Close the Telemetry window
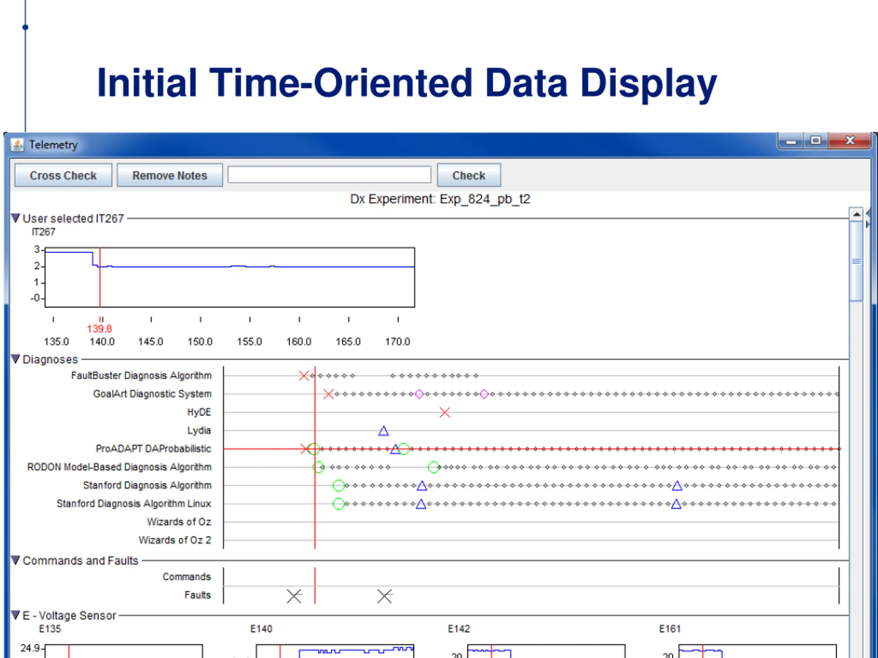878x658 pixels. tap(850, 141)
